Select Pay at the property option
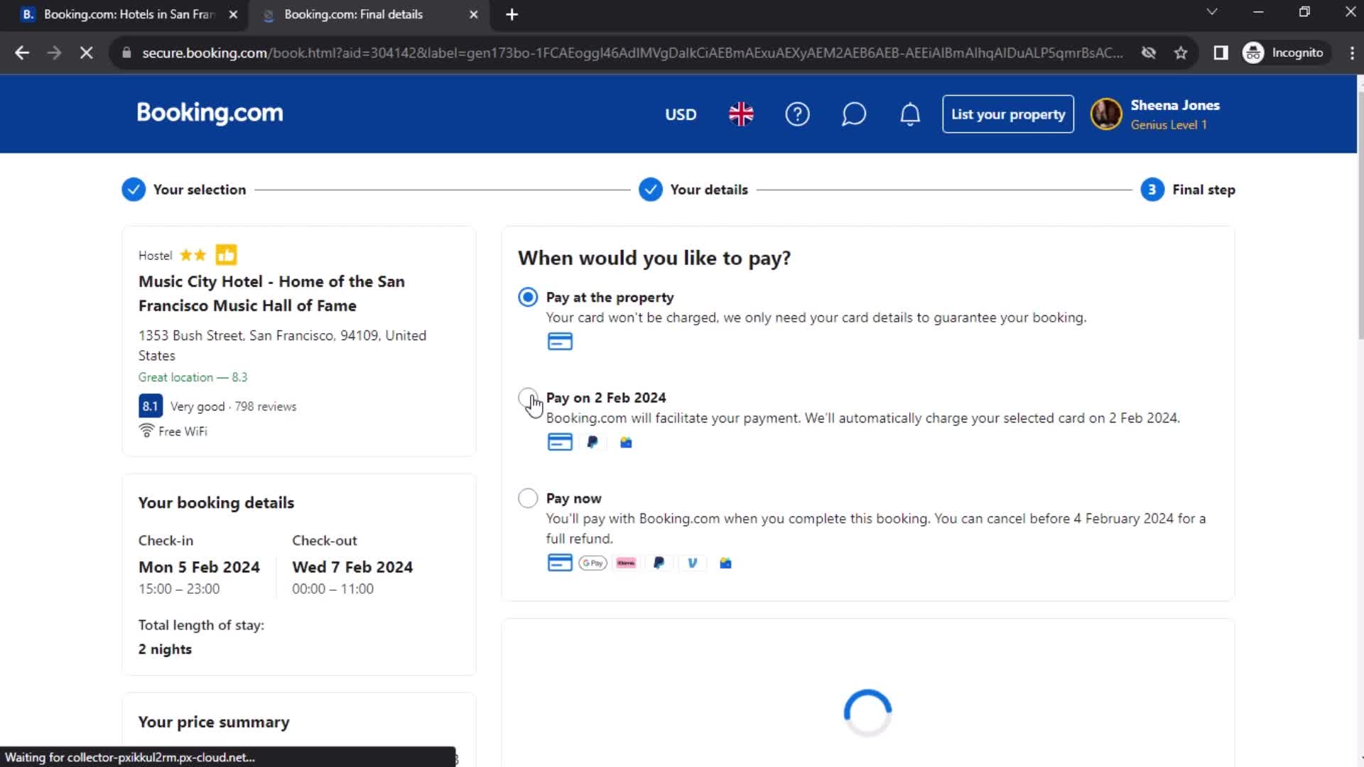The image size is (1364, 767). point(528,297)
